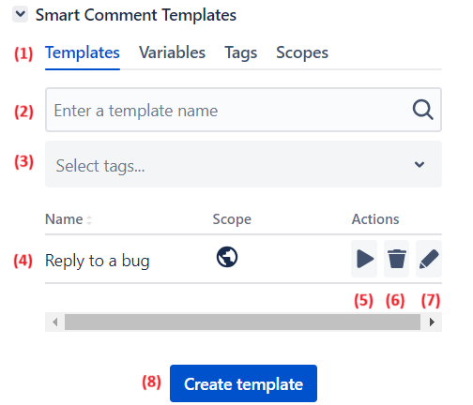
Task: Click the Reply to a bug row name
Action: click(x=98, y=261)
